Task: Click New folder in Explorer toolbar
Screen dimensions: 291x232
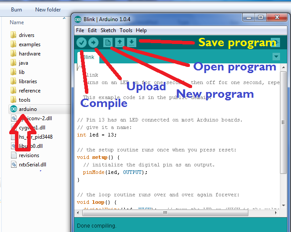Action: click(x=48, y=10)
